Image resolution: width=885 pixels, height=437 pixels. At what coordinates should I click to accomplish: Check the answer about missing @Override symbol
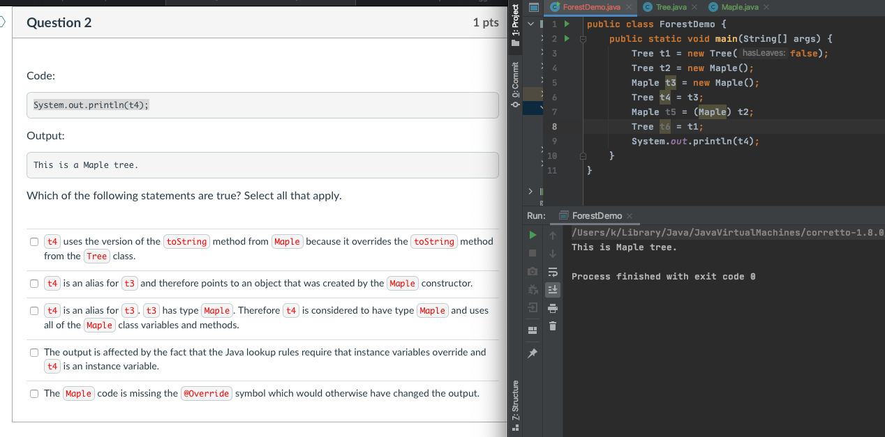pos(34,393)
